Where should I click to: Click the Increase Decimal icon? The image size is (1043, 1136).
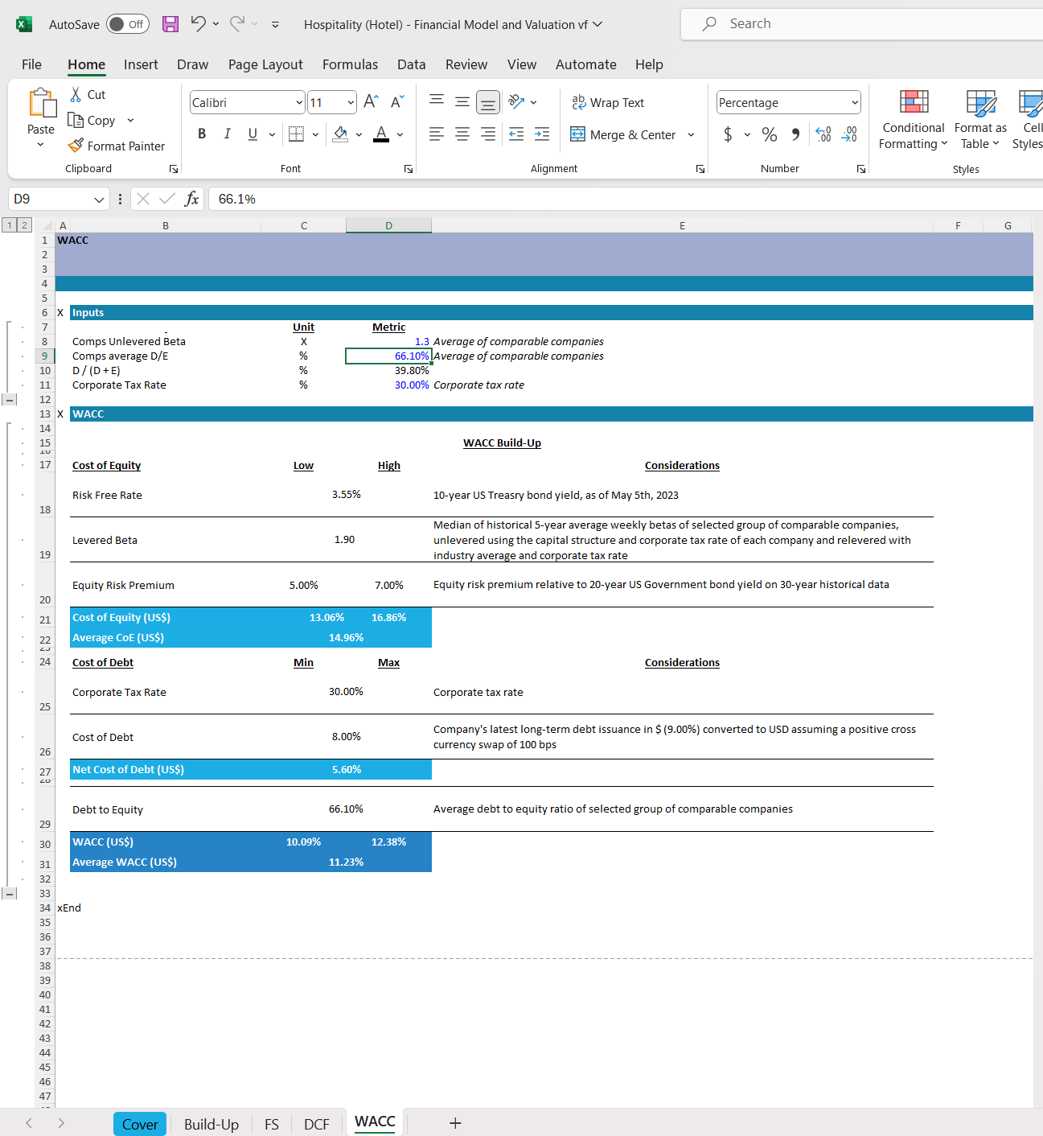pyautogui.click(x=823, y=134)
